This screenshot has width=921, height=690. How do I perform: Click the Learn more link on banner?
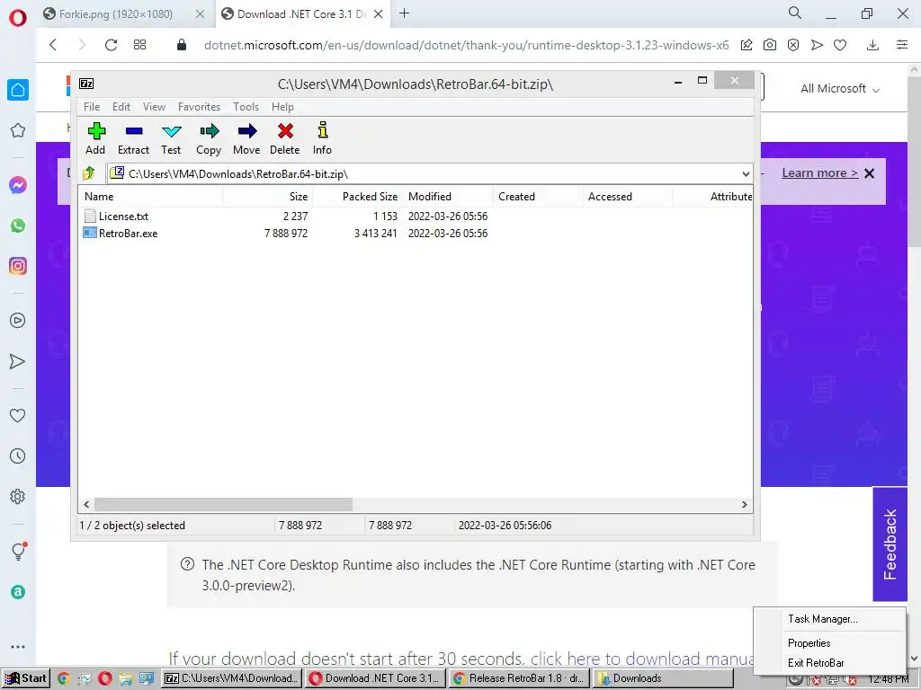[820, 173]
